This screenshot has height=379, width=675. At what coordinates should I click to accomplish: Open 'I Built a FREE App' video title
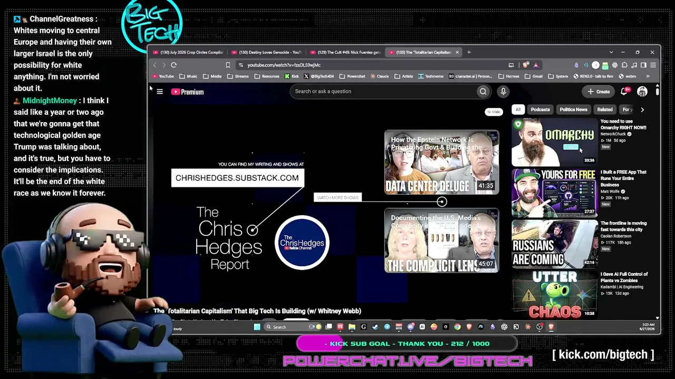623,178
